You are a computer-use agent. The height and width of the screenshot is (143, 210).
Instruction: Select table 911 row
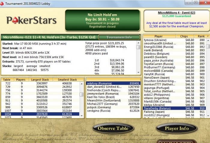[x=40, y=101]
